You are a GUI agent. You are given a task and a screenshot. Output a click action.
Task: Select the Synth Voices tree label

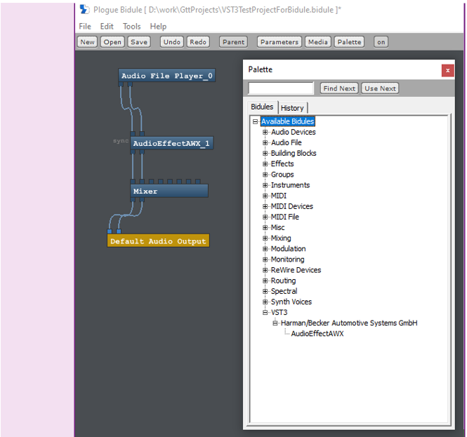[291, 302]
